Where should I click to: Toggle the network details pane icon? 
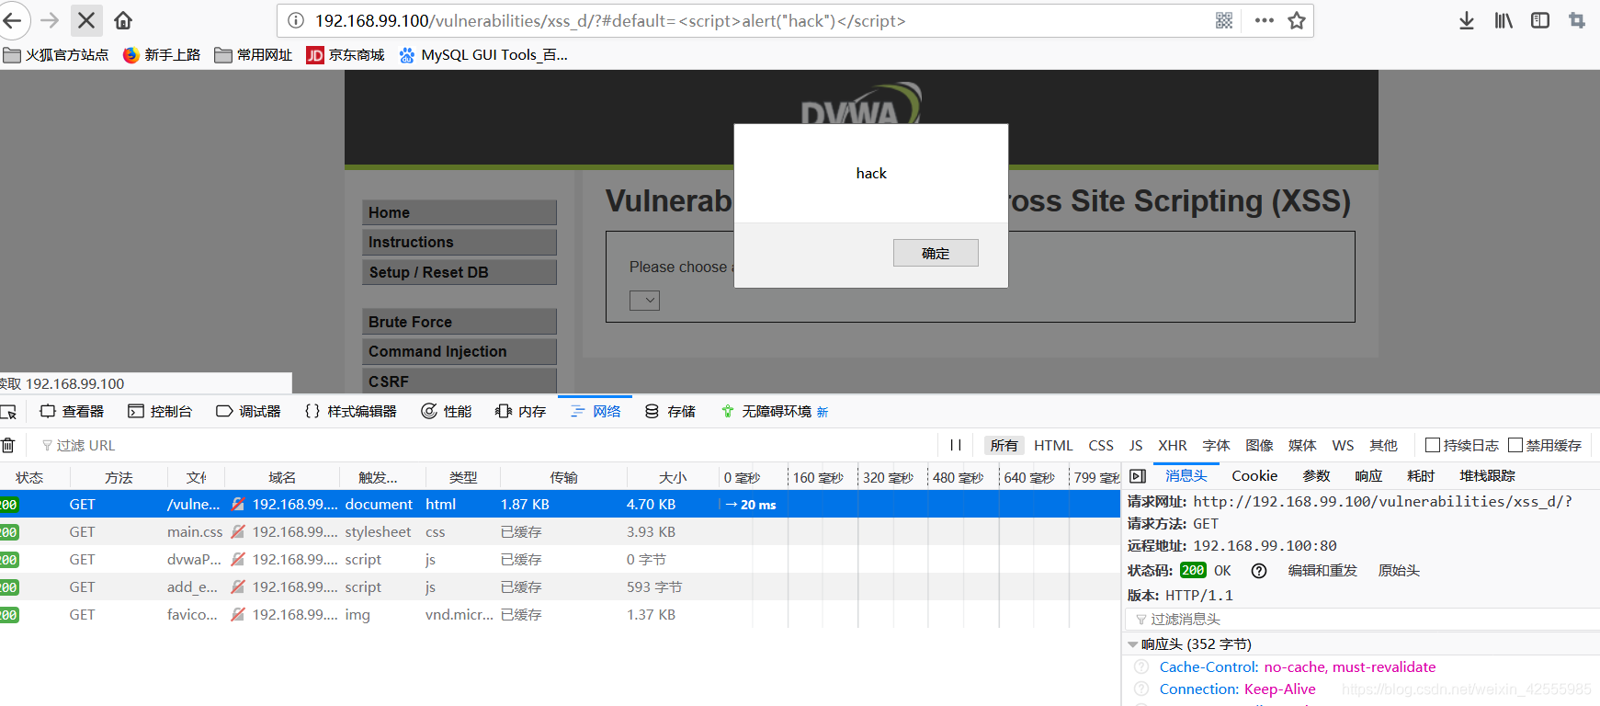click(x=1138, y=476)
